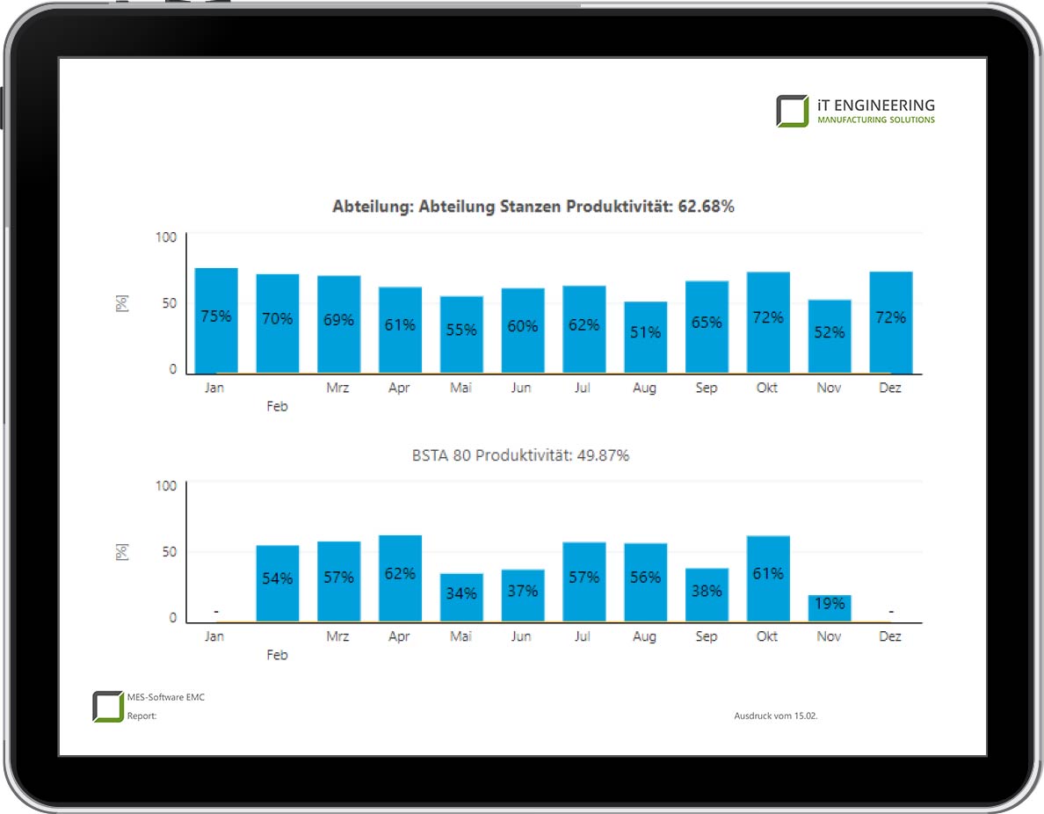Click the 62% April bar in BSTA 80 chart
1044x814 pixels.
[400, 578]
